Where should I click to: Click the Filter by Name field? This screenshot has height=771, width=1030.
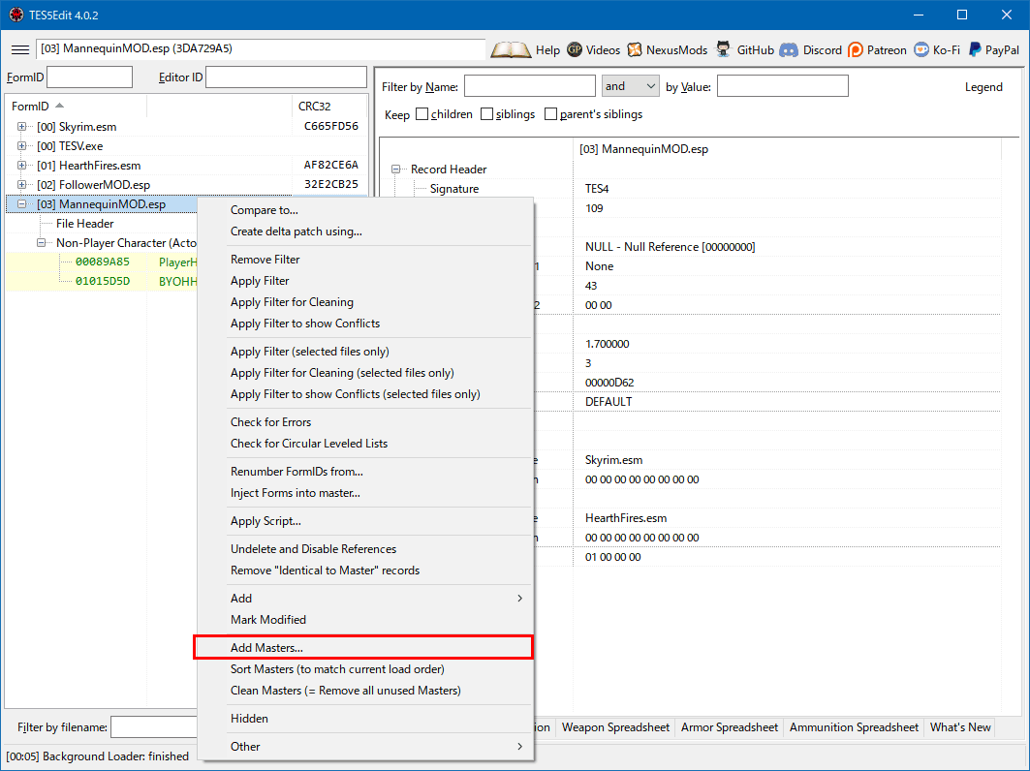pyautogui.click(x=529, y=86)
